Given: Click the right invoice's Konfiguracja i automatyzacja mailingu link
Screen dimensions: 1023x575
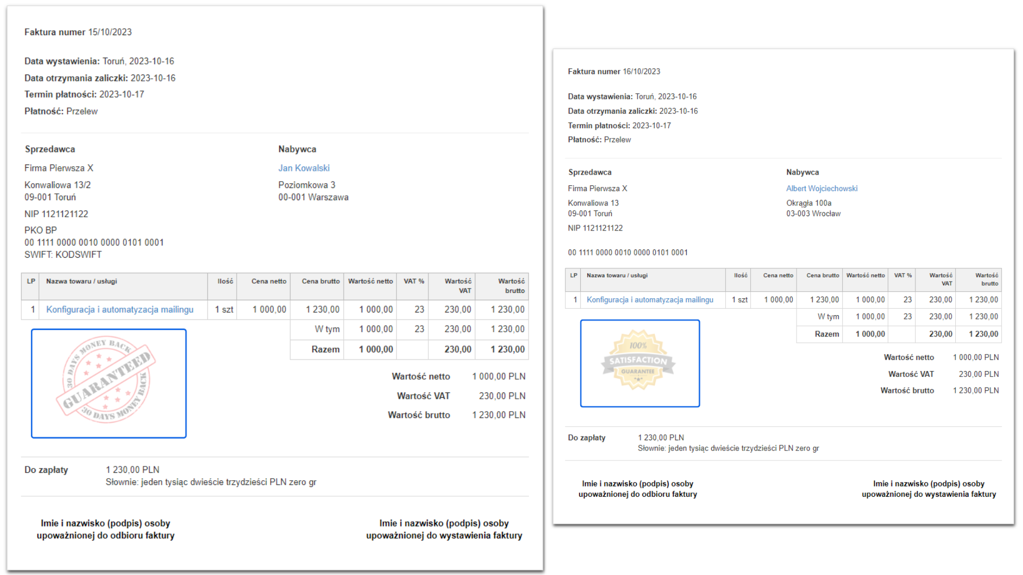Looking at the screenshot, I should click(649, 300).
